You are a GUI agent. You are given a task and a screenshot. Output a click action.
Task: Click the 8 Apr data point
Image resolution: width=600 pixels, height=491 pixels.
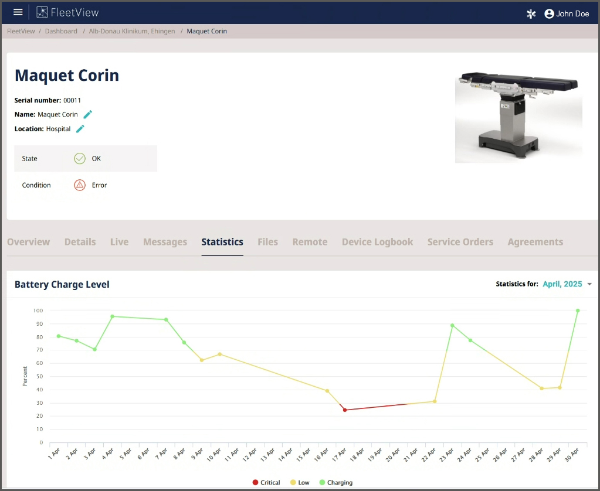click(x=184, y=343)
